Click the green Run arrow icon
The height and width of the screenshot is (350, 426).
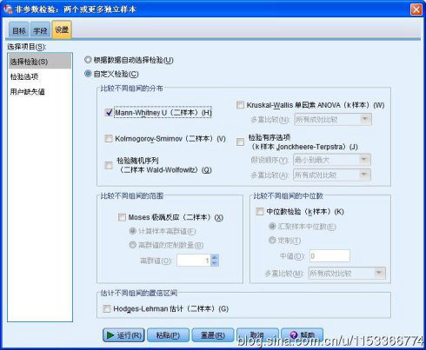click(x=110, y=335)
